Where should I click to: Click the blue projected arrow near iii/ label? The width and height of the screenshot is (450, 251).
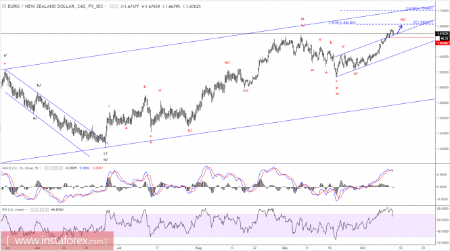click(x=399, y=30)
